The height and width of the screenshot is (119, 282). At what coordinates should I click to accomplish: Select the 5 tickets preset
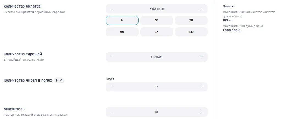[122, 21]
